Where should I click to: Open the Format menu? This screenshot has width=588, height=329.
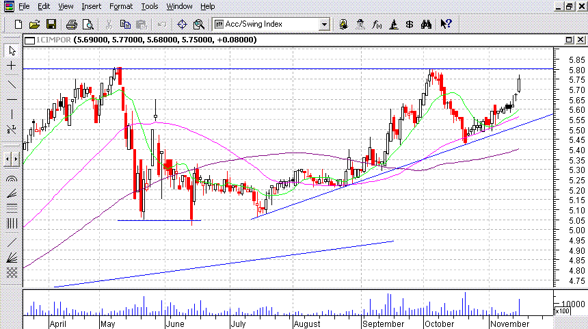(x=121, y=6)
